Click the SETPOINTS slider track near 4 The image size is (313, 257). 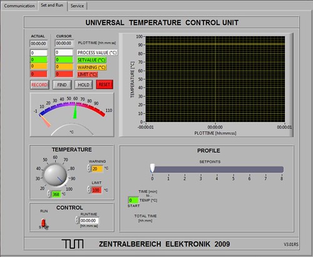217,169
